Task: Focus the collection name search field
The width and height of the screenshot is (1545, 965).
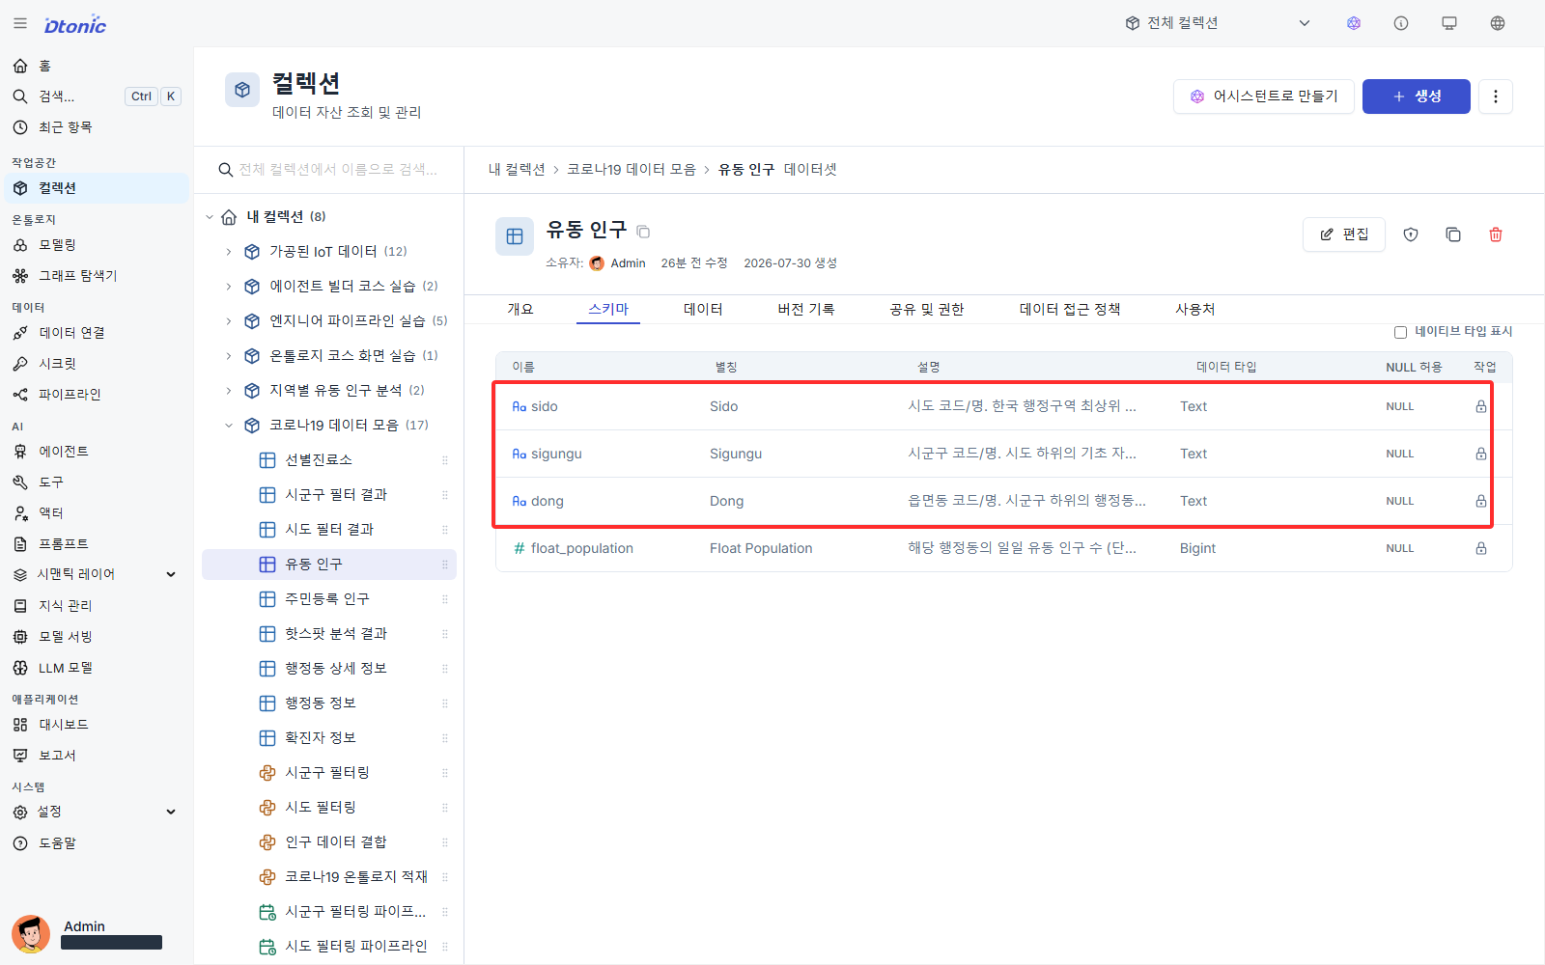Action: (x=328, y=170)
